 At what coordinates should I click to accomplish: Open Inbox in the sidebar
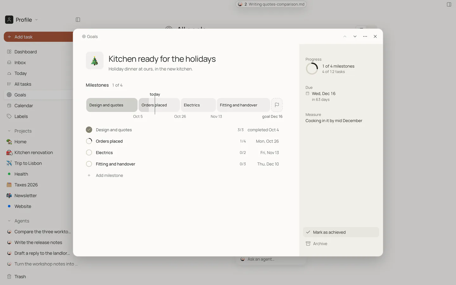pyautogui.click(x=38, y=62)
